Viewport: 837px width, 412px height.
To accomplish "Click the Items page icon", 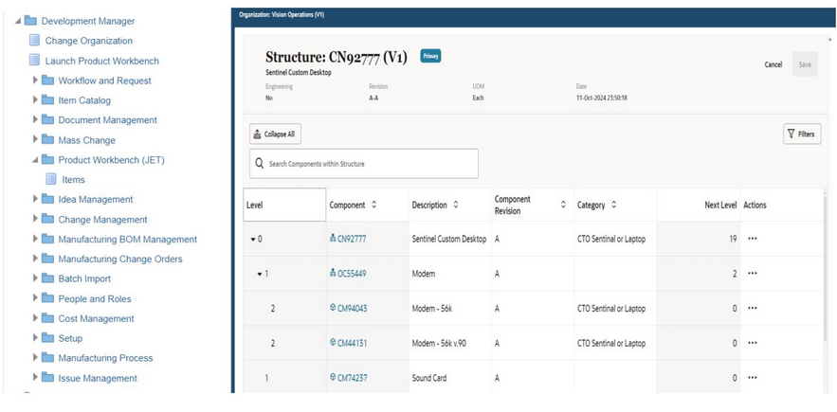I will pos(51,179).
